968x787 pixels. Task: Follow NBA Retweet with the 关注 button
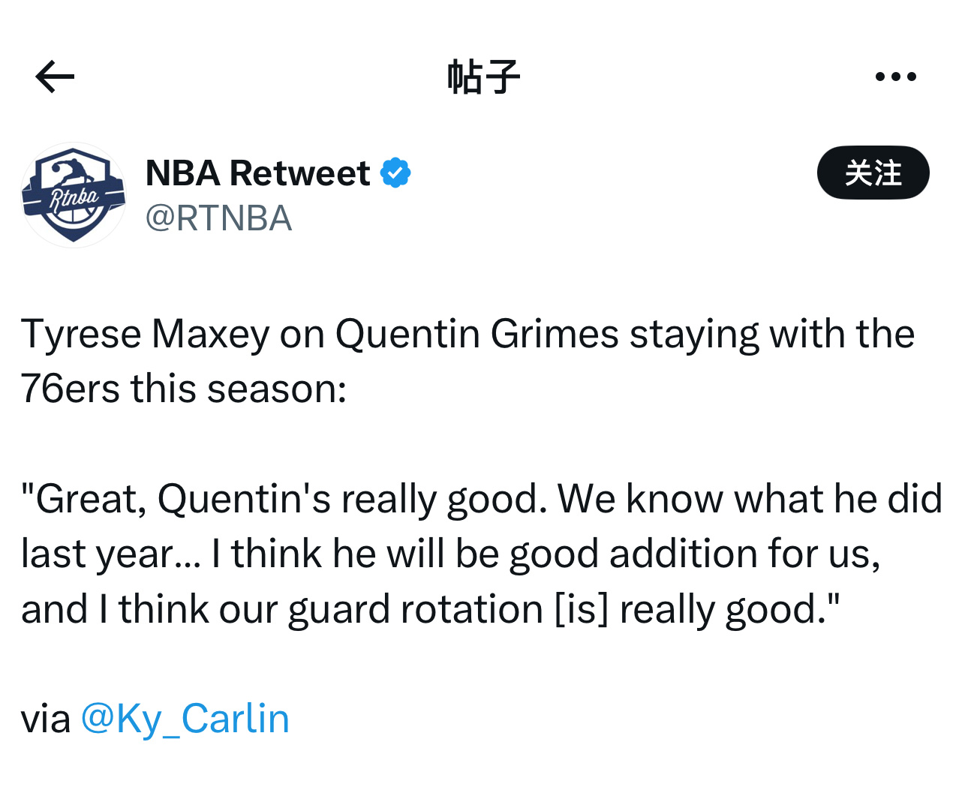click(x=873, y=173)
